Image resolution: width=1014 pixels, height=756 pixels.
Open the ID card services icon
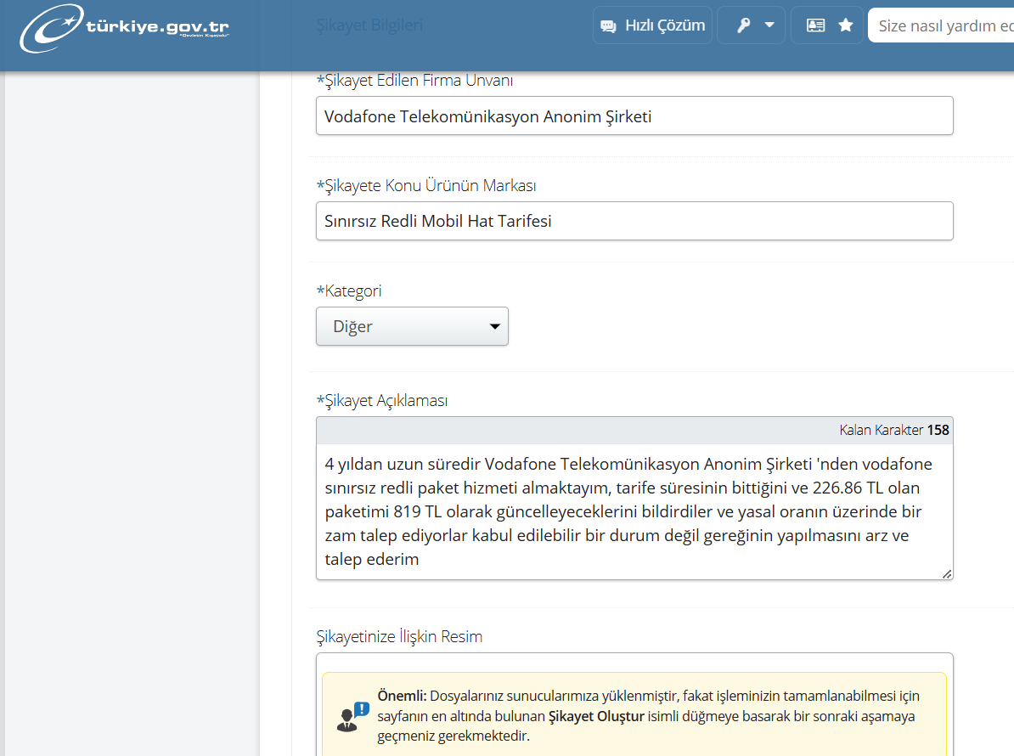815,25
